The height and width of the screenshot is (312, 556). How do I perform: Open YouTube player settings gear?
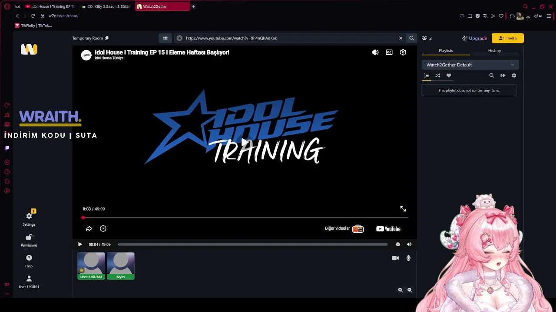click(403, 52)
